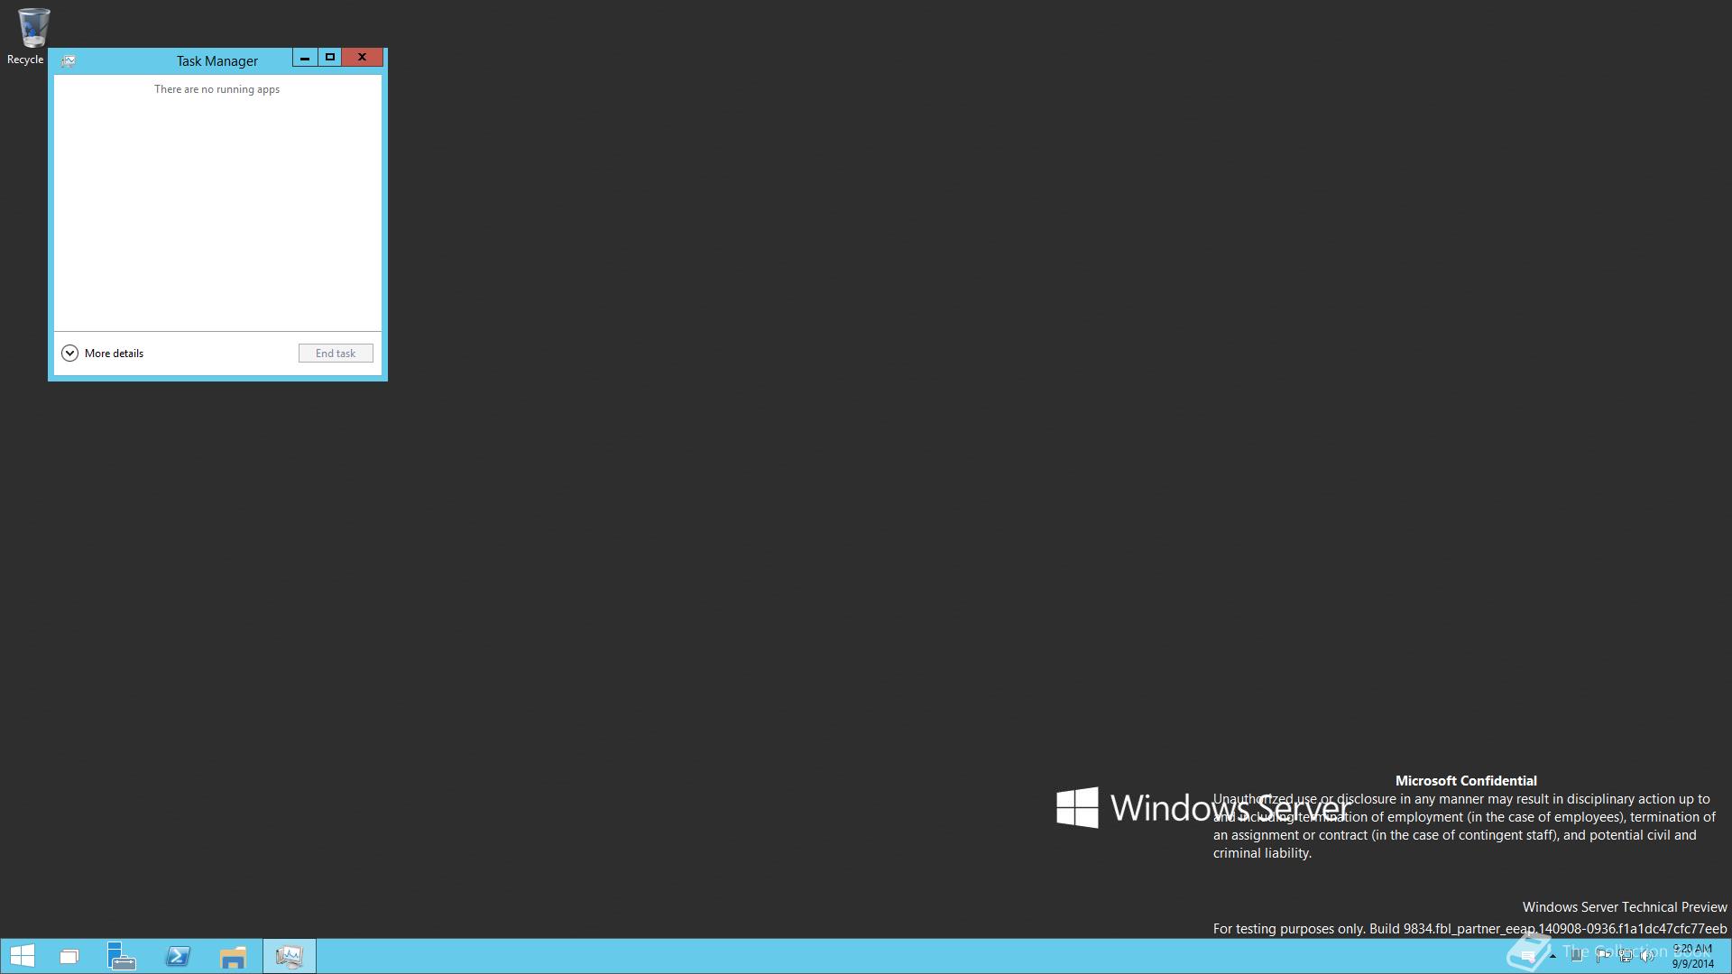
Task: Open Task View from the taskbar
Action: tap(69, 956)
